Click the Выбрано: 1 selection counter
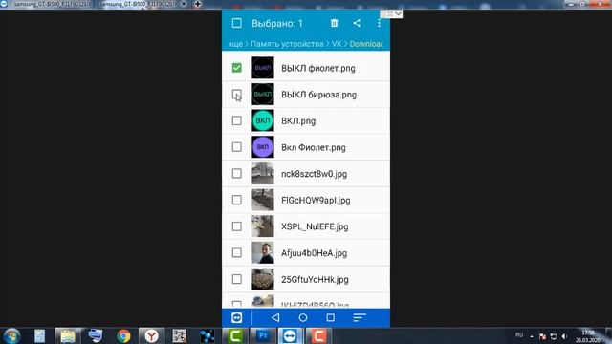612x344 pixels. click(277, 23)
